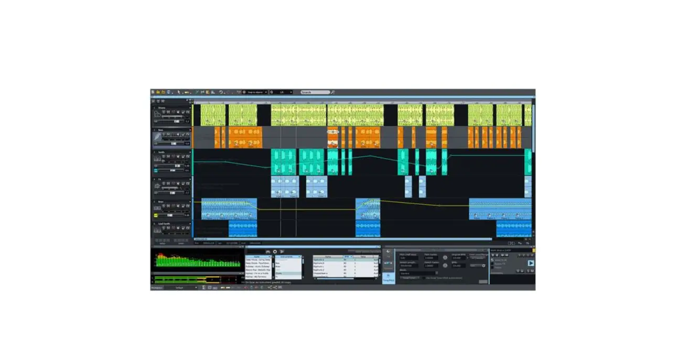
Task: Click the Styles column header
Action: tap(259, 257)
